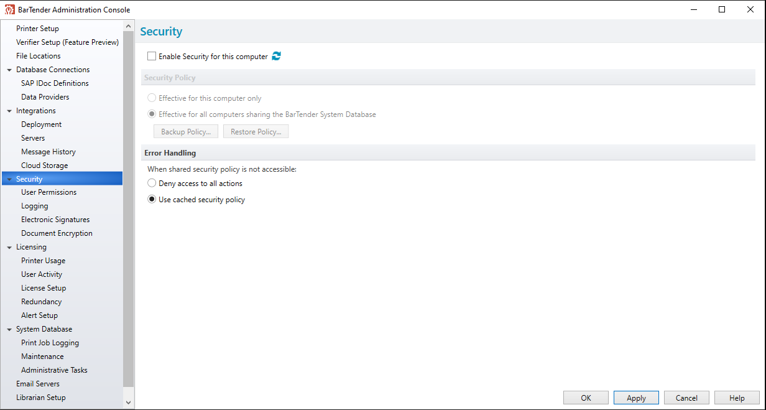Choose Use cached security policy
The width and height of the screenshot is (766, 410).
[152, 200]
